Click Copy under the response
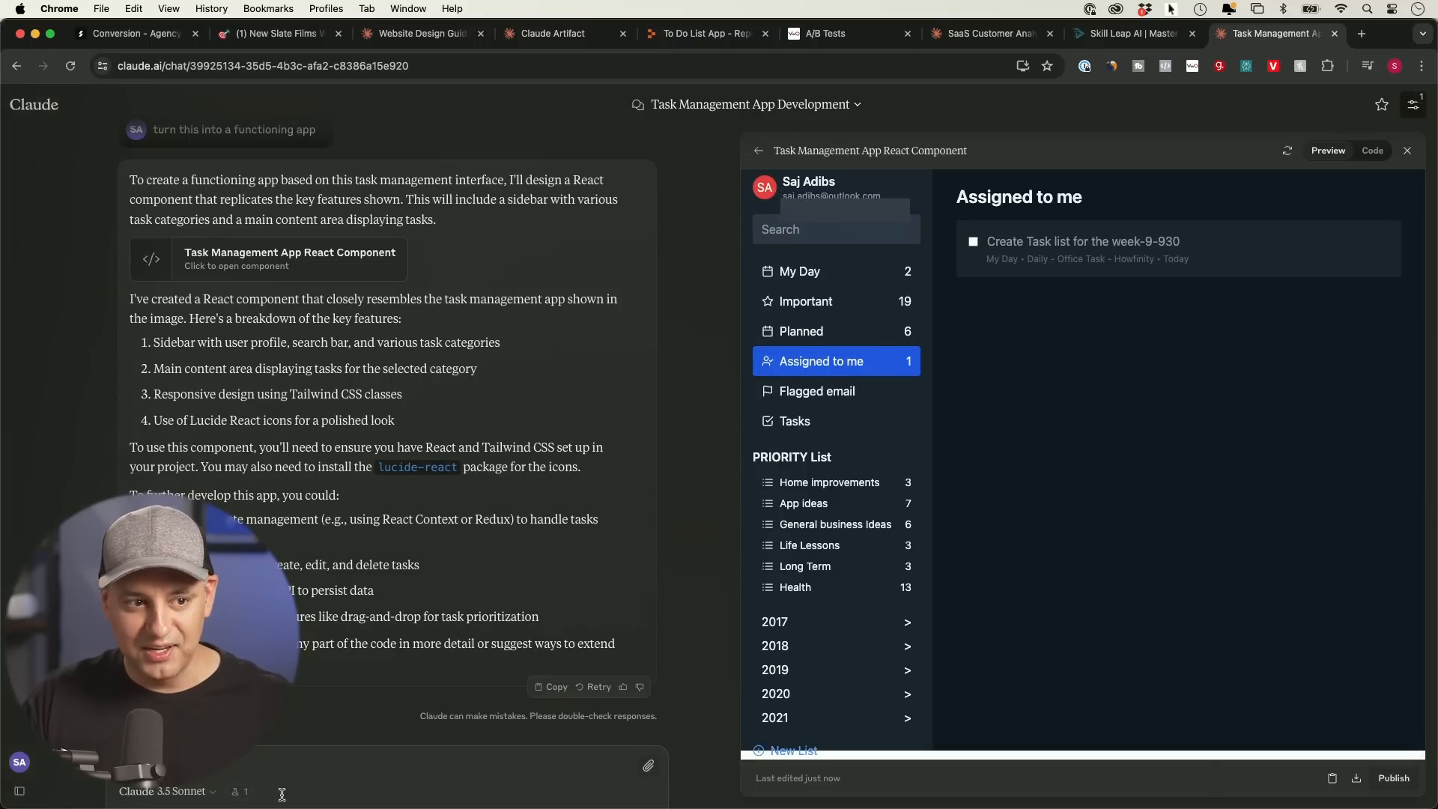The height and width of the screenshot is (809, 1438). click(x=550, y=687)
